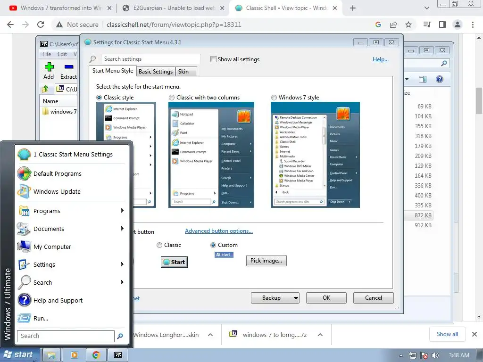Screen dimensions: 483x362
Task: Expand Settings submenu arrow
Action: (122, 264)
